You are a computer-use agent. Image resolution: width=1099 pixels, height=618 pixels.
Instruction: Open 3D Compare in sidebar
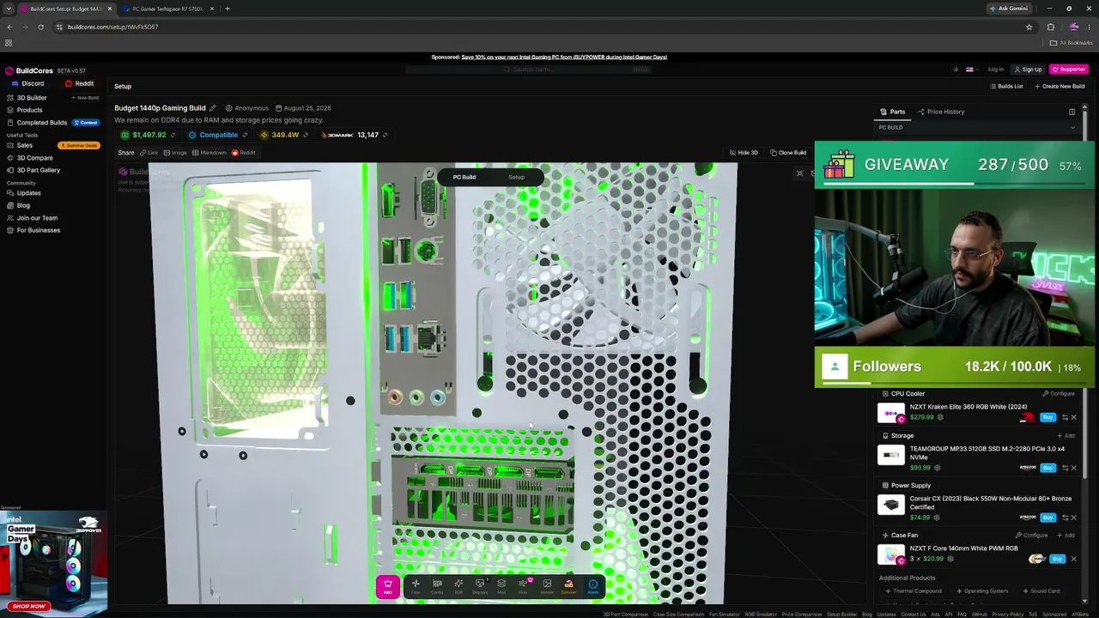click(x=29, y=158)
